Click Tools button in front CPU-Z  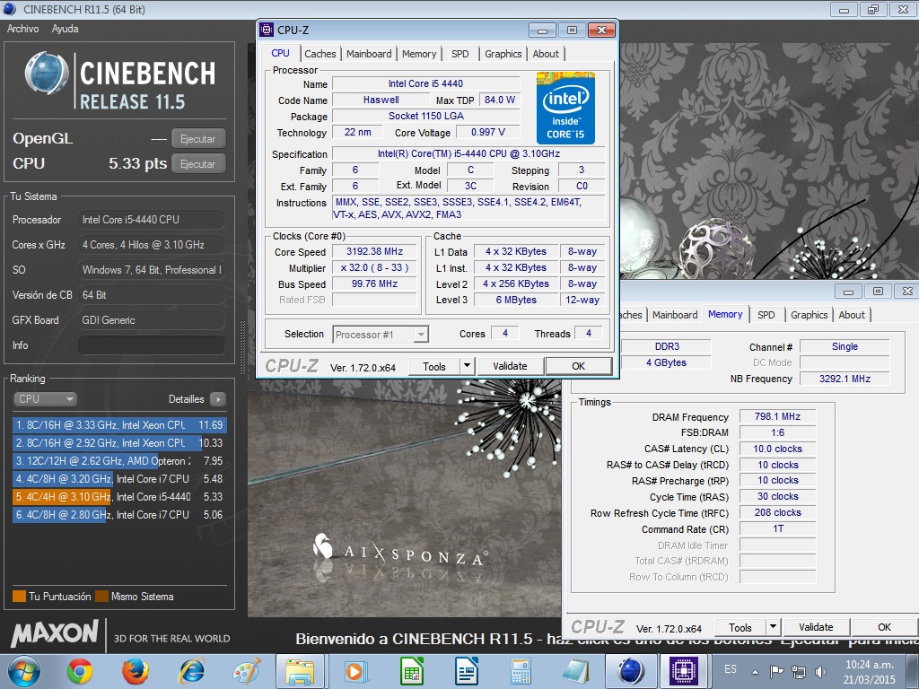[x=434, y=366]
